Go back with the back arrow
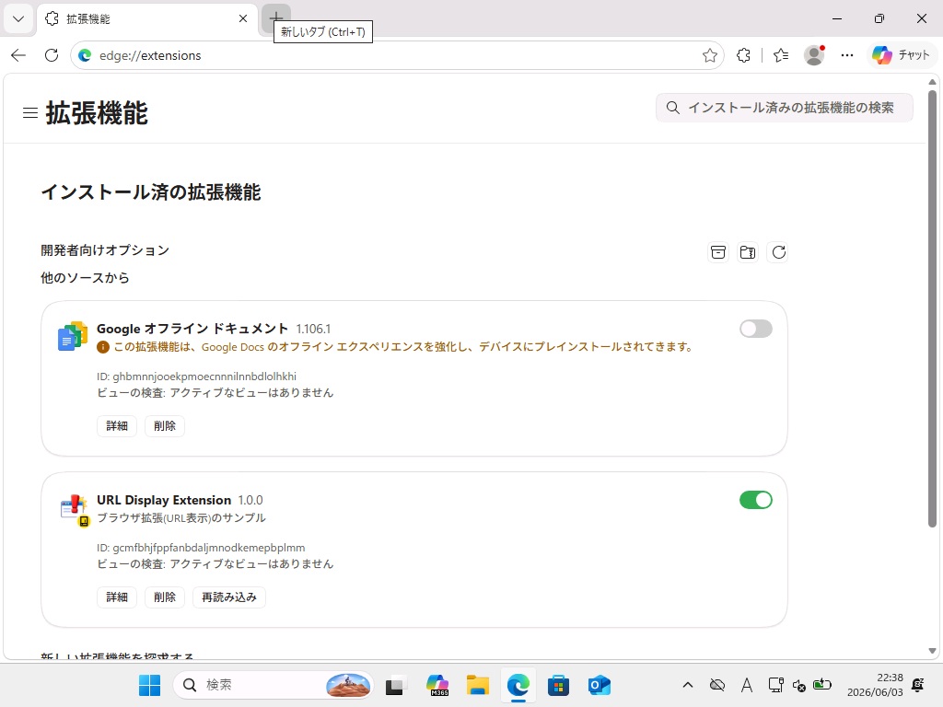Image resolution: width=943 pixels, height=707 pixels. coord(18,55)
